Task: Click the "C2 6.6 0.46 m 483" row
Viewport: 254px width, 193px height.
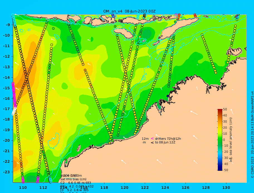Action: point(76,183)
